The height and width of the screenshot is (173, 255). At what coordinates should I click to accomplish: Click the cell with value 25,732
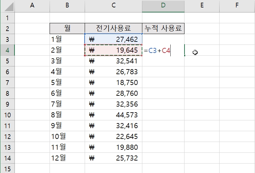[x=114, y=158]
